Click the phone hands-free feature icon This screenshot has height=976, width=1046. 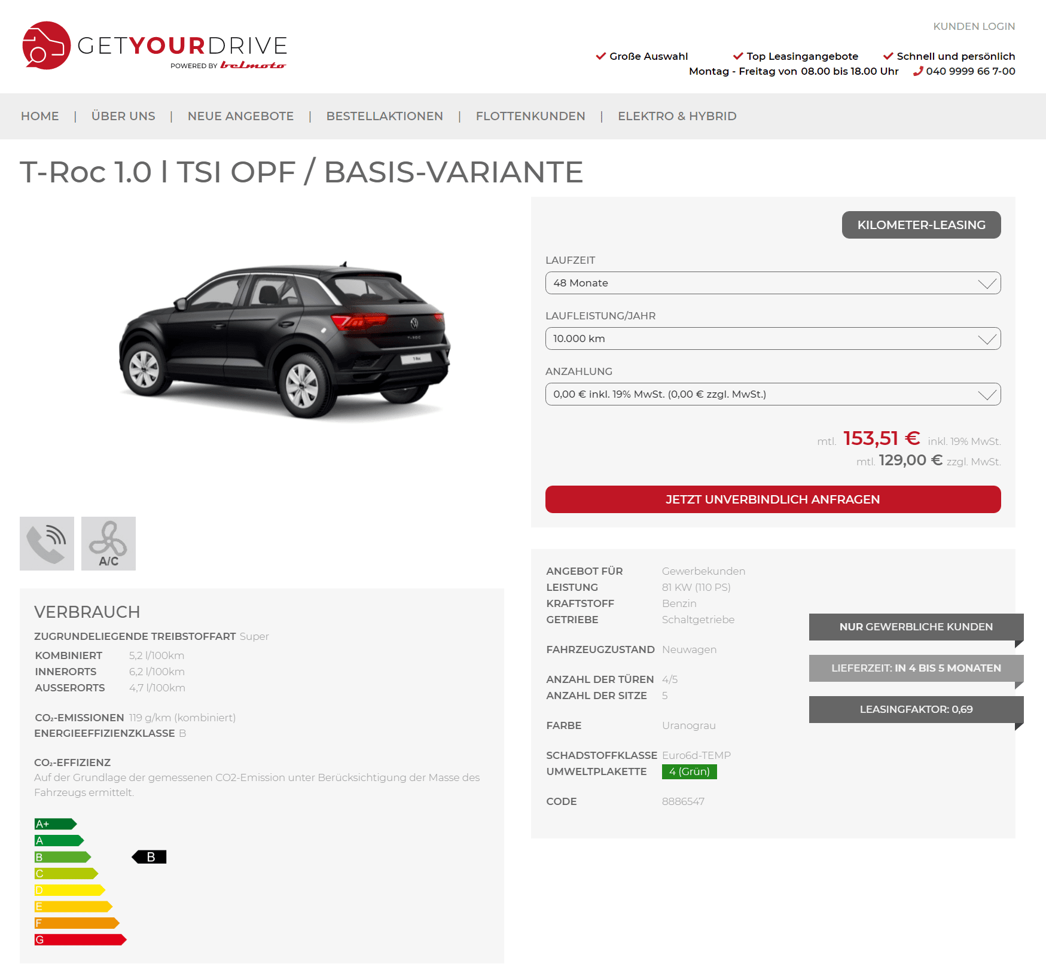click(x=47, y=544)
